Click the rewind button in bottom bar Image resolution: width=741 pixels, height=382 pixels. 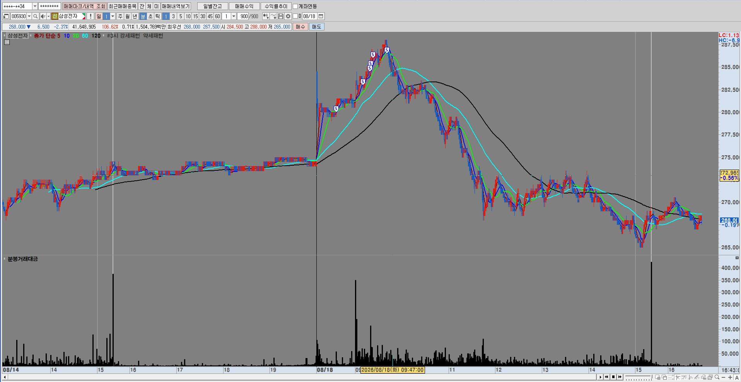[607, 377]
